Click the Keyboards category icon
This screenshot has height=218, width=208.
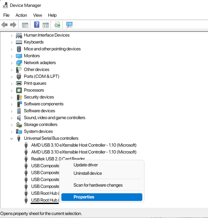19,42
